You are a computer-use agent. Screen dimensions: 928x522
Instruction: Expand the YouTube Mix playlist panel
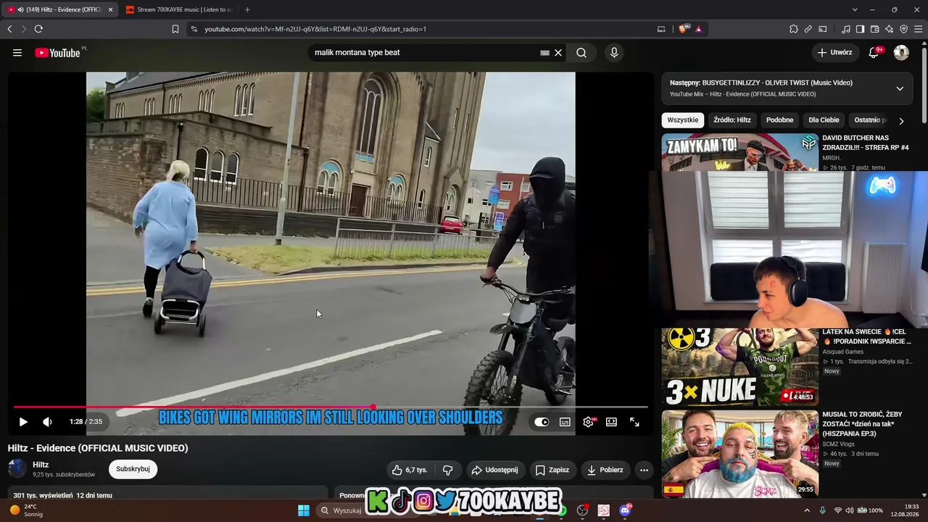(x=900, y=88)
